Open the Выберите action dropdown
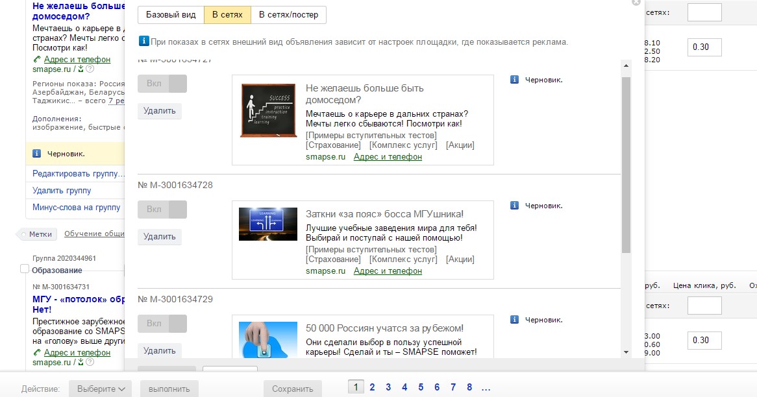Image resolution: width=757 pixels, height=397 pixels. click(101, 389)
